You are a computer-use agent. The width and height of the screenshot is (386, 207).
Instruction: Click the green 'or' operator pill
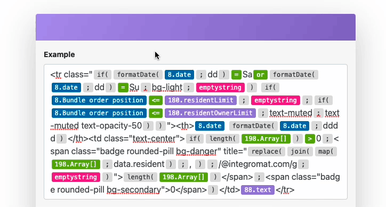(x=261, y=75)
